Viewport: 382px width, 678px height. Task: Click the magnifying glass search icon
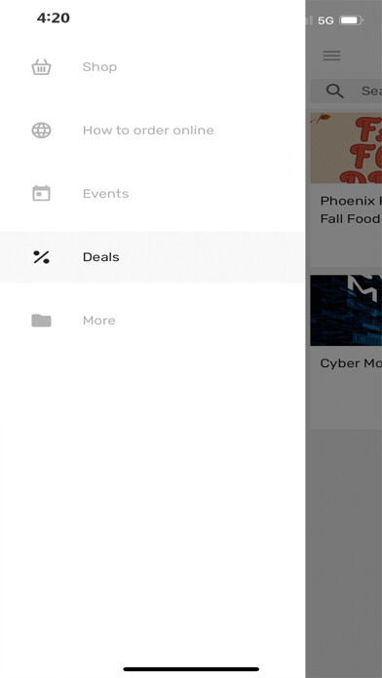[335, 91]
